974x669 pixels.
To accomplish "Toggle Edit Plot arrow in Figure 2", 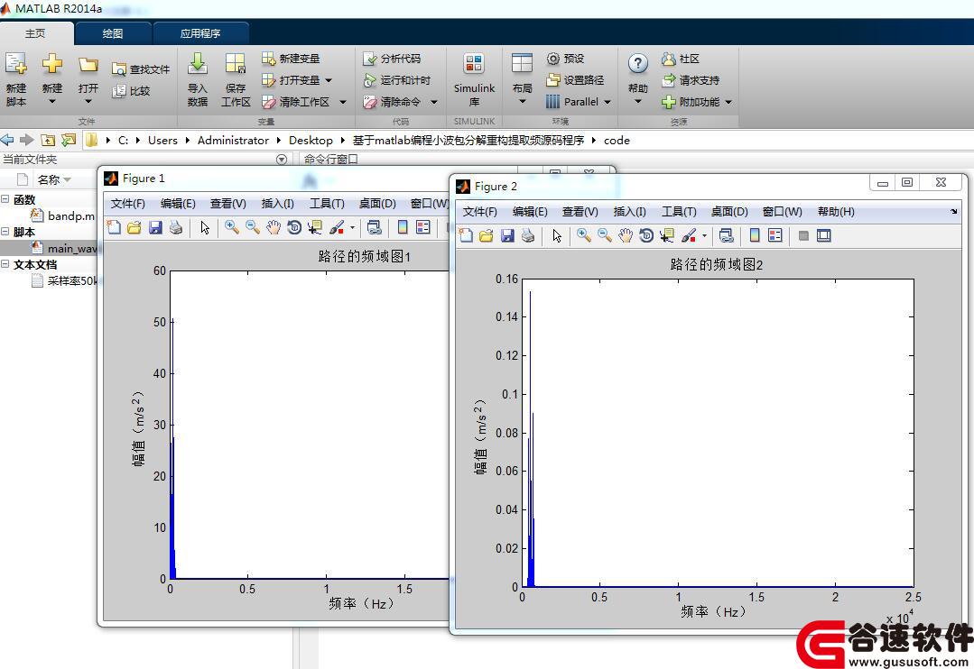I will 557,236.
